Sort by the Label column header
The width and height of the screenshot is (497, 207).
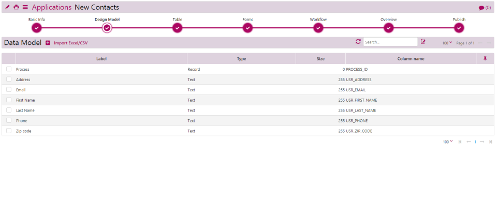pos(101,59)
